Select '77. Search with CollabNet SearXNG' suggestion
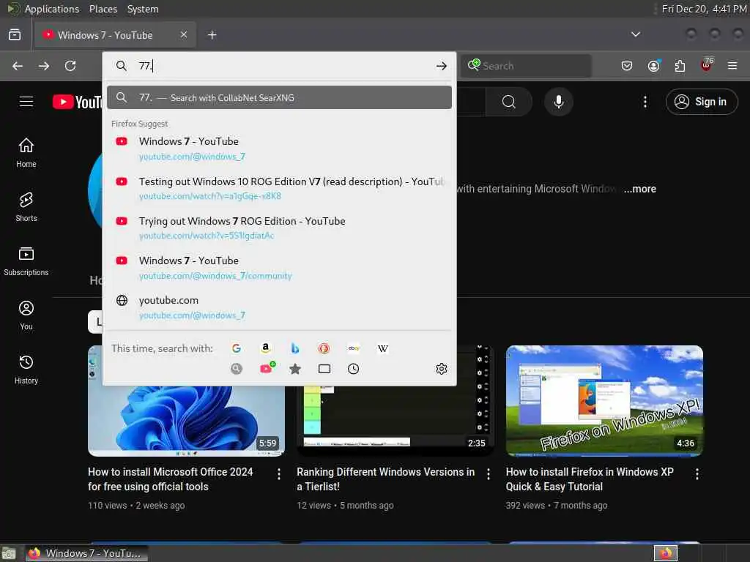 point(279,97)
